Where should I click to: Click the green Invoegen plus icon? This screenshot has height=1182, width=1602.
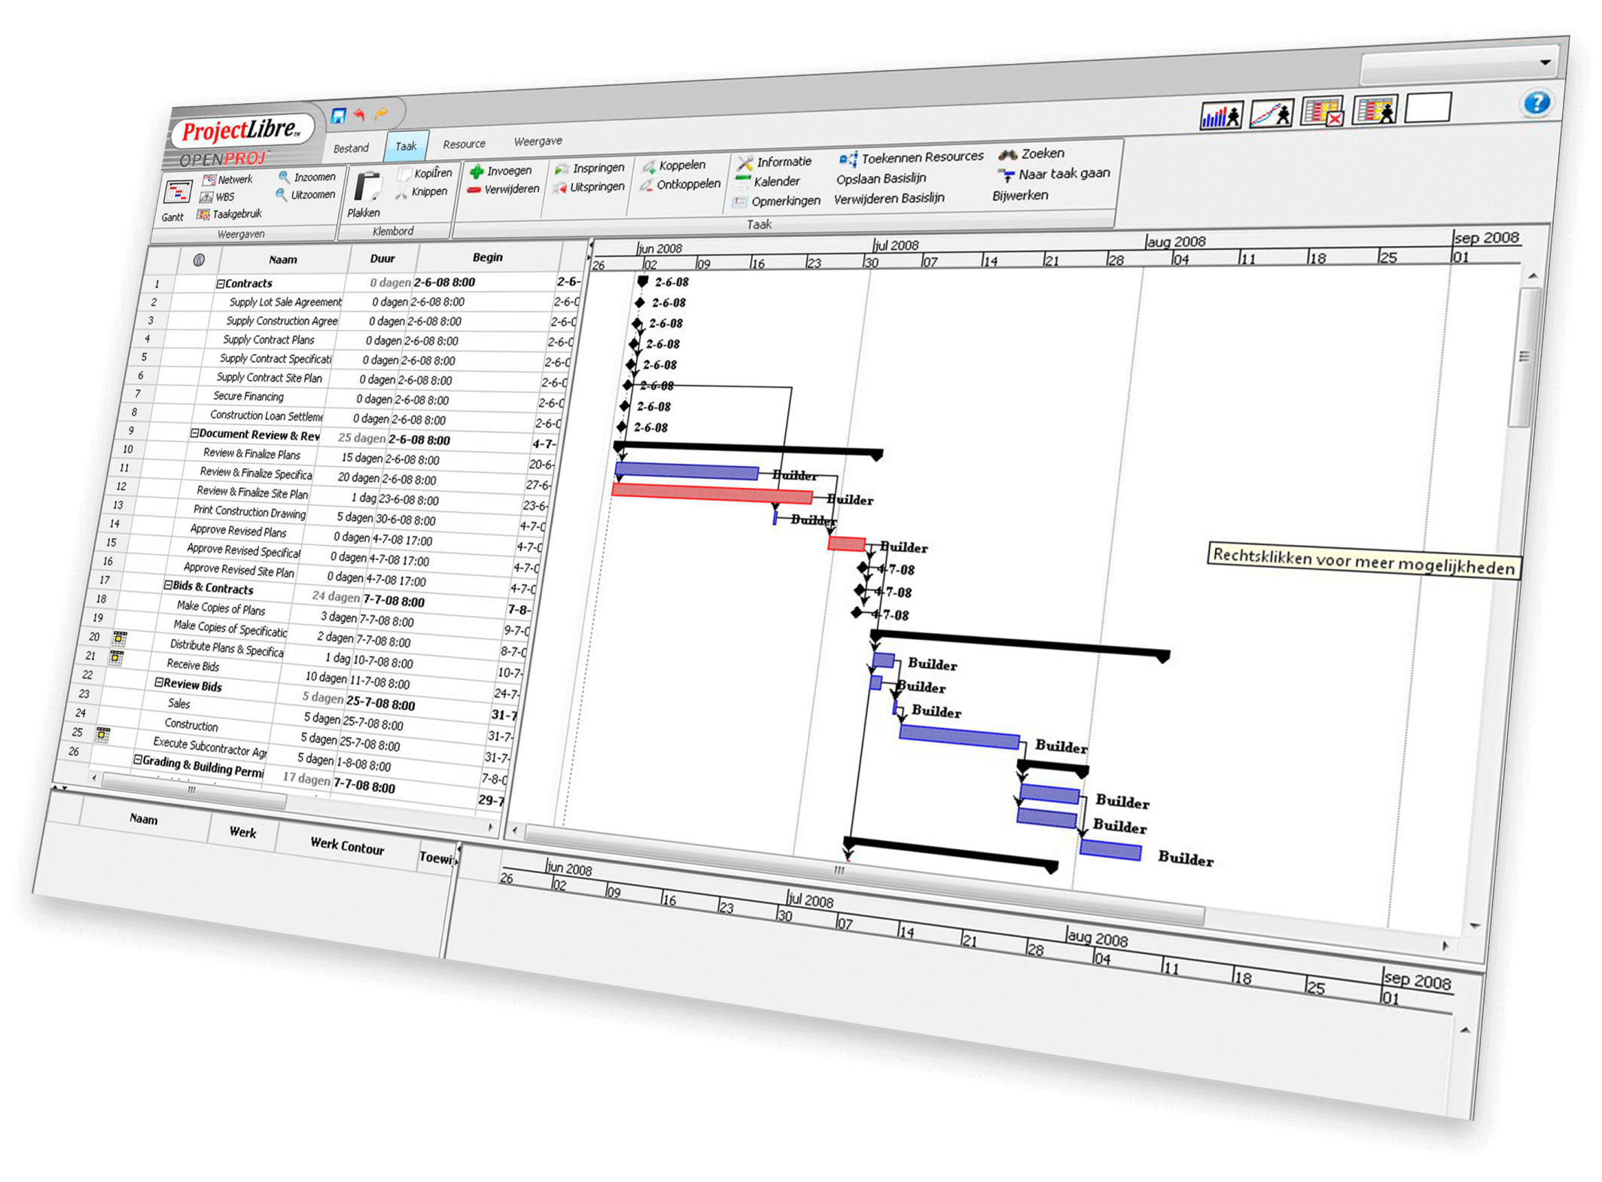tap(477, 172)
